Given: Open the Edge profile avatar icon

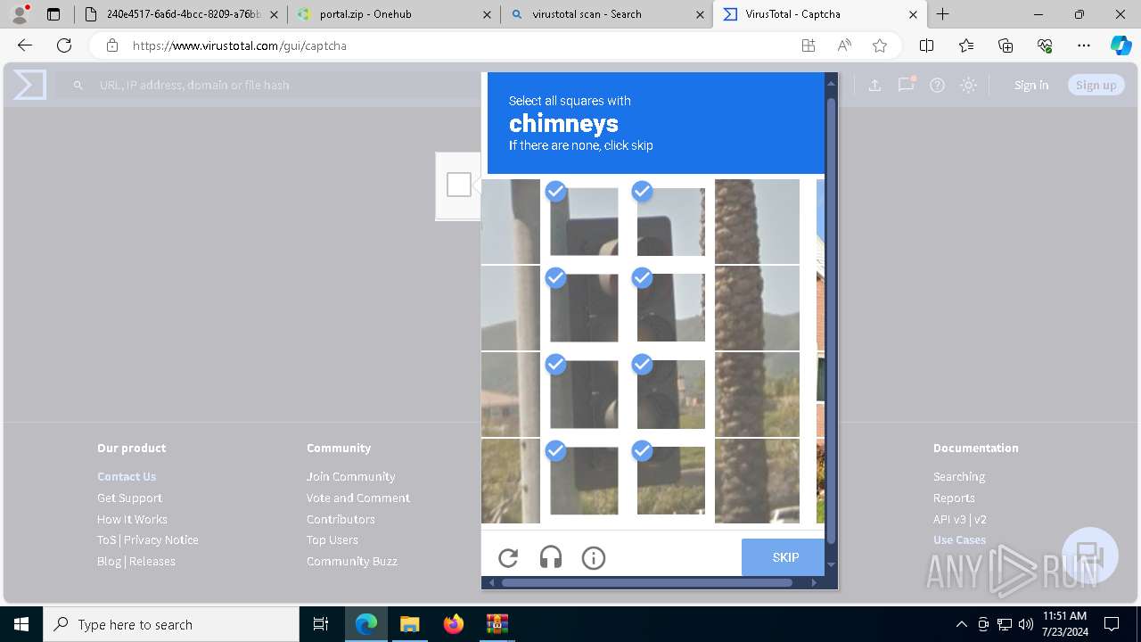Looking at the screenshot, I should pos(20,13).
